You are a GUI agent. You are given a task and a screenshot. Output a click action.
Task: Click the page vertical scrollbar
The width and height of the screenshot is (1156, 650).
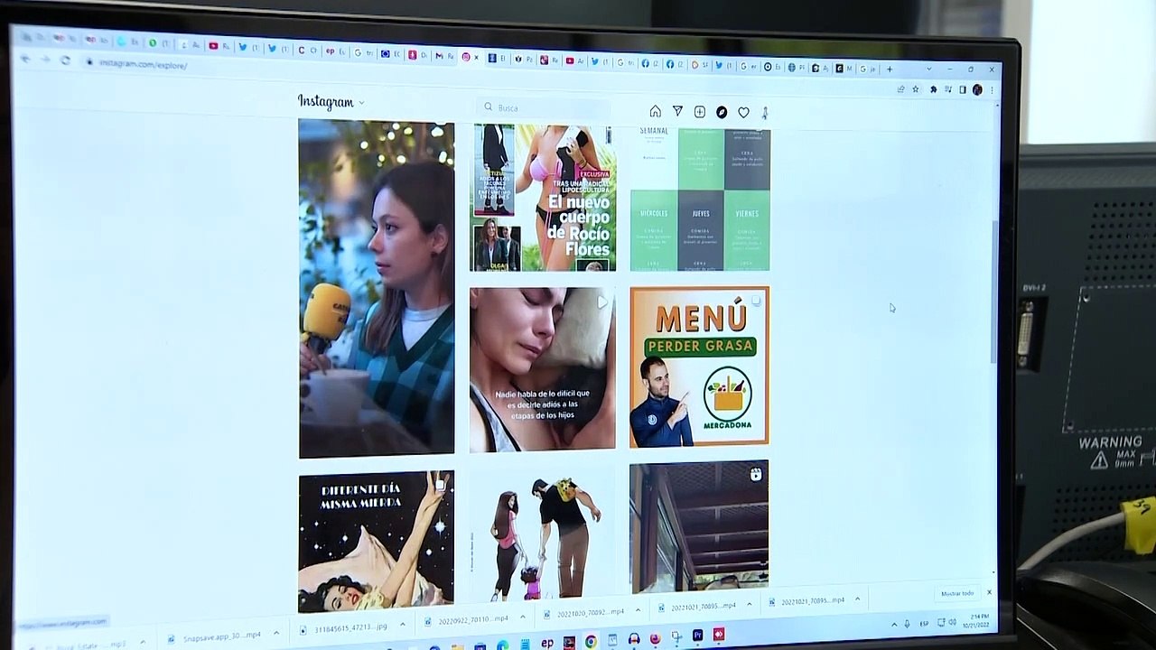click(x=994, y=293)
